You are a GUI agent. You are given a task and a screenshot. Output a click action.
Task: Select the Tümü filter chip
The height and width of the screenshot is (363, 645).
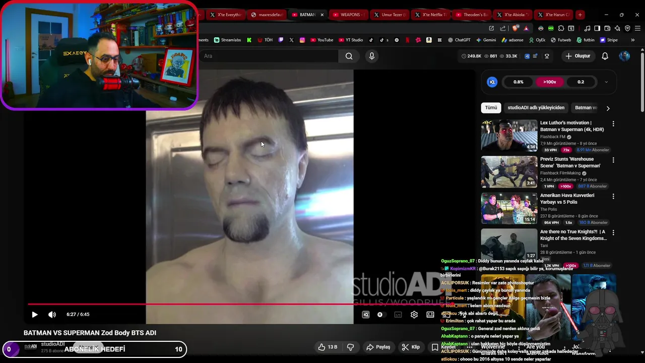tap(491, 107)
